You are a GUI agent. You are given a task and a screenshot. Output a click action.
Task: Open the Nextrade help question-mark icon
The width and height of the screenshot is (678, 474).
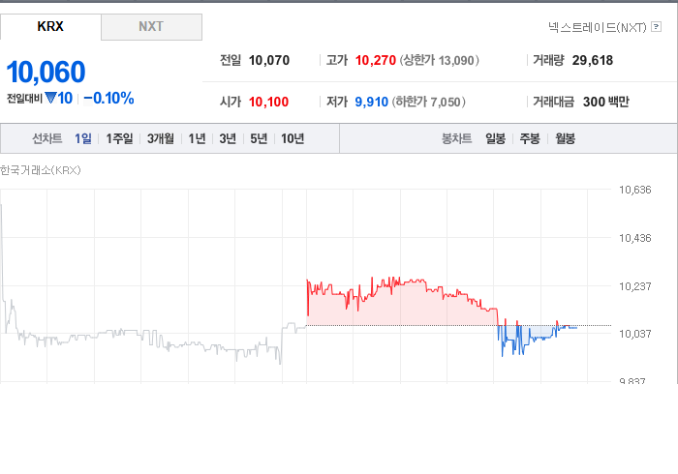coord(656,27)
